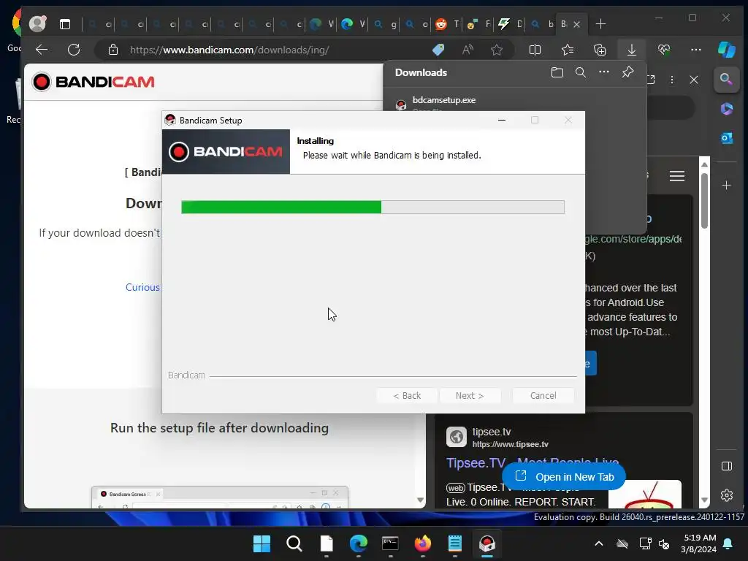Screen dimensions: 748x561
Task: Open sidebar pane more options dots
Action: pyautogui.click(x=672, y=80)
